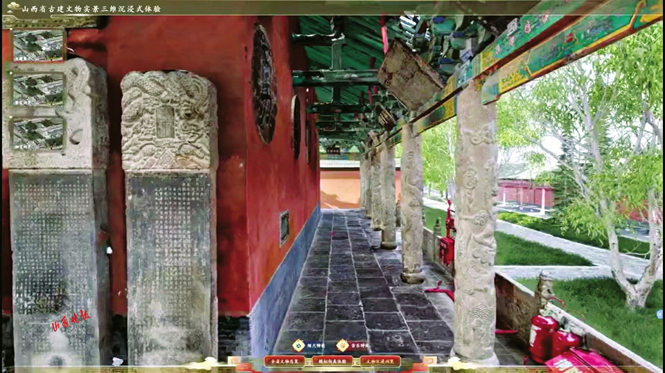665x373 pixels.
Task: Click the cloud logo icon in title bar
Action: 12,8
